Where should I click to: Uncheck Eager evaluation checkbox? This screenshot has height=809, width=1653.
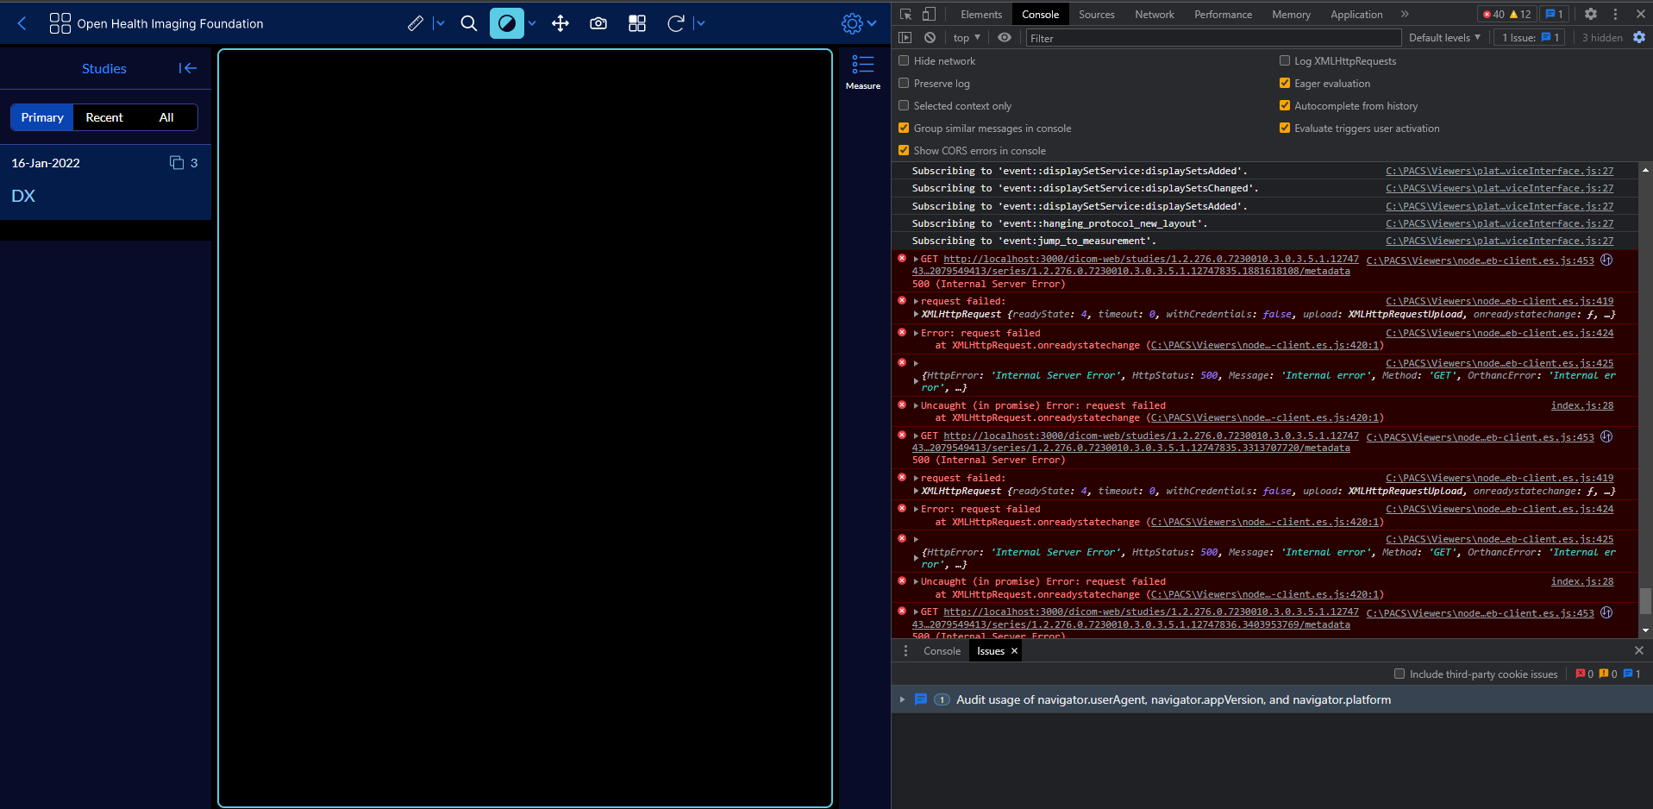pos(1285,83)
